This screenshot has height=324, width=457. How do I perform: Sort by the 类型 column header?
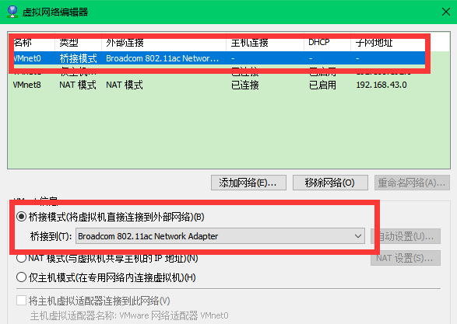[78, 43]
